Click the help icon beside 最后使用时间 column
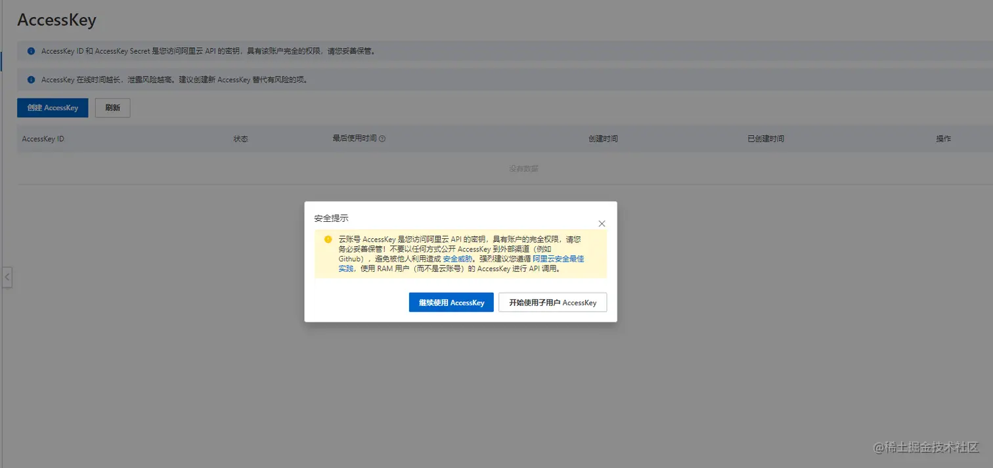This screenshot has width=993, height=468. 383,138
